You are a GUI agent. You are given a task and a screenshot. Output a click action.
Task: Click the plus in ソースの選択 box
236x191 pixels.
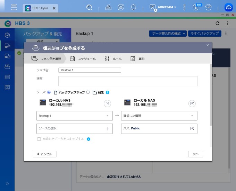pos(108,129)
